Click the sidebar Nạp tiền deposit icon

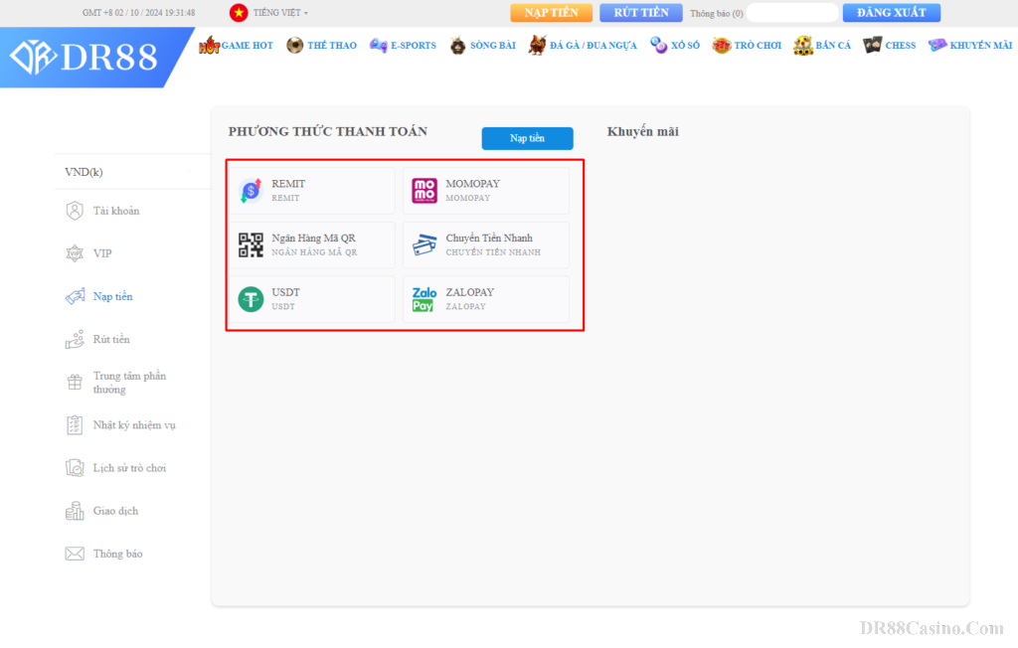75,296
